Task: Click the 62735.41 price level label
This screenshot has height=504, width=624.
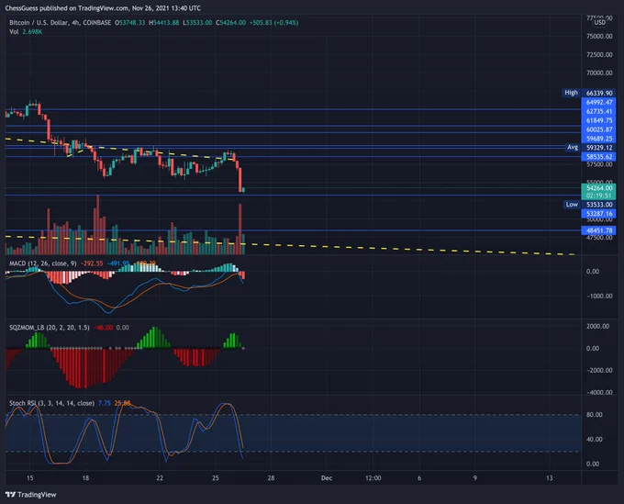Action: coord(599,111)
